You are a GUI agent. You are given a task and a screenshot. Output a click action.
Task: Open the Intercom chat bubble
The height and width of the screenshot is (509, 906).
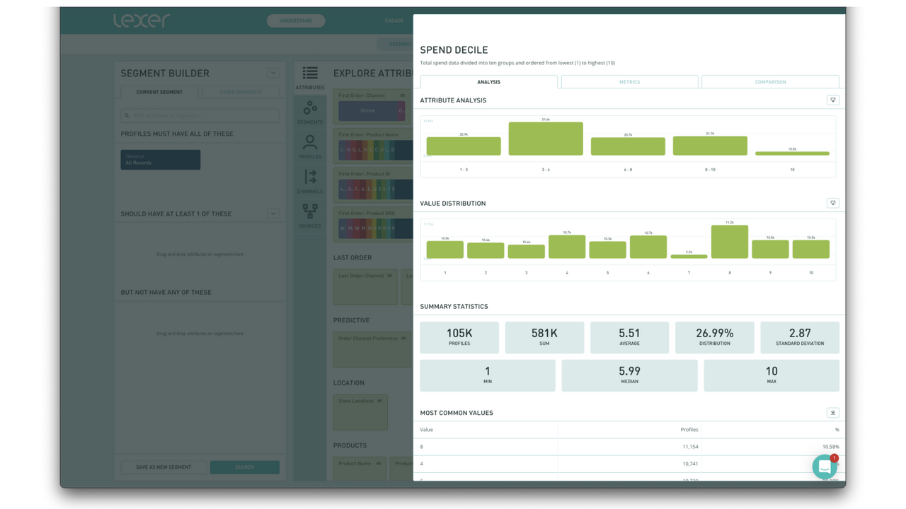[825, 467]
